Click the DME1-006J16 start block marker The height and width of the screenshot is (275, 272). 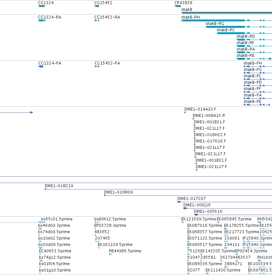click(185, 208)
